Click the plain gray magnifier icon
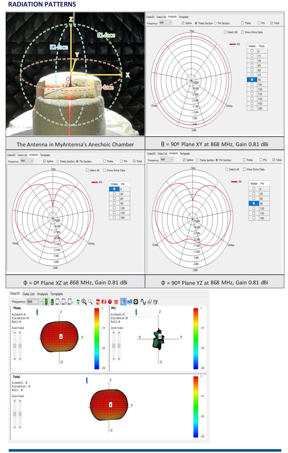The height and width of the screenshot is (453, 288). point(90,302)
